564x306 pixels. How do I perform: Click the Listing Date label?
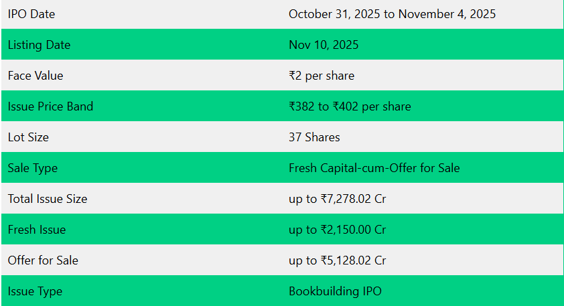[39, 45]
